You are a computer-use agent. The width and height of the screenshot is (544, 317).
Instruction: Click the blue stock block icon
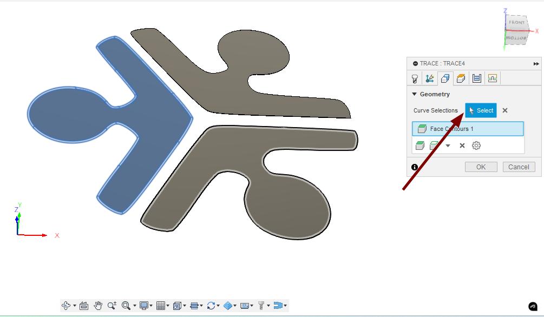click(227, 306)
